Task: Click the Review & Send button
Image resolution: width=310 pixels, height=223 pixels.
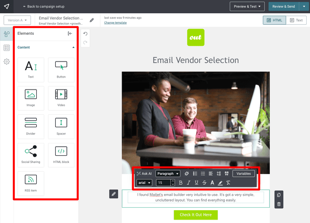Action: [283, 6]
